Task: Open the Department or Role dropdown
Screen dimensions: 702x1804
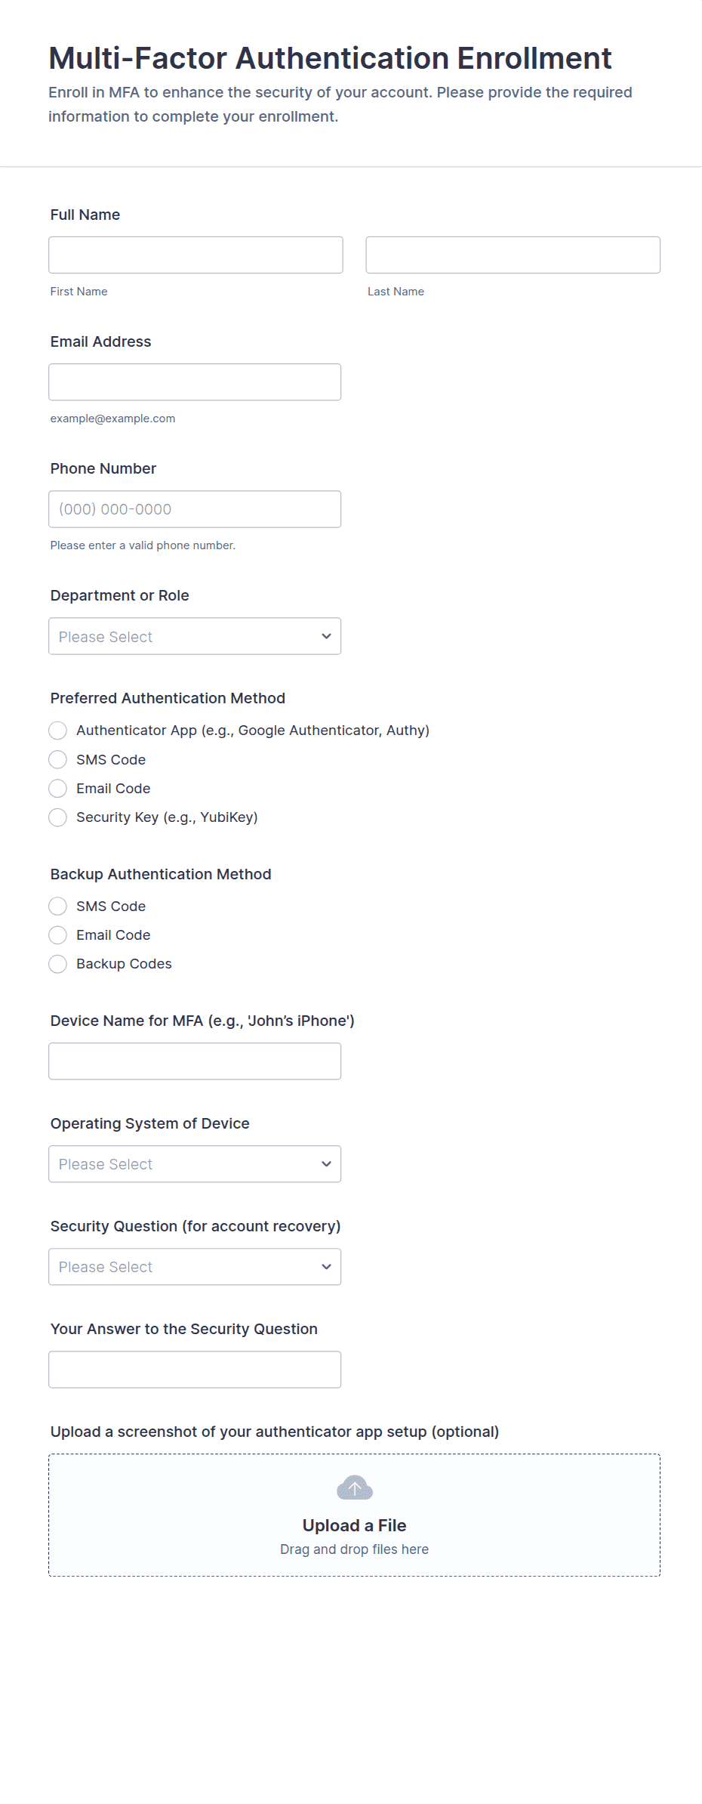Action: (x=195, y=636)
